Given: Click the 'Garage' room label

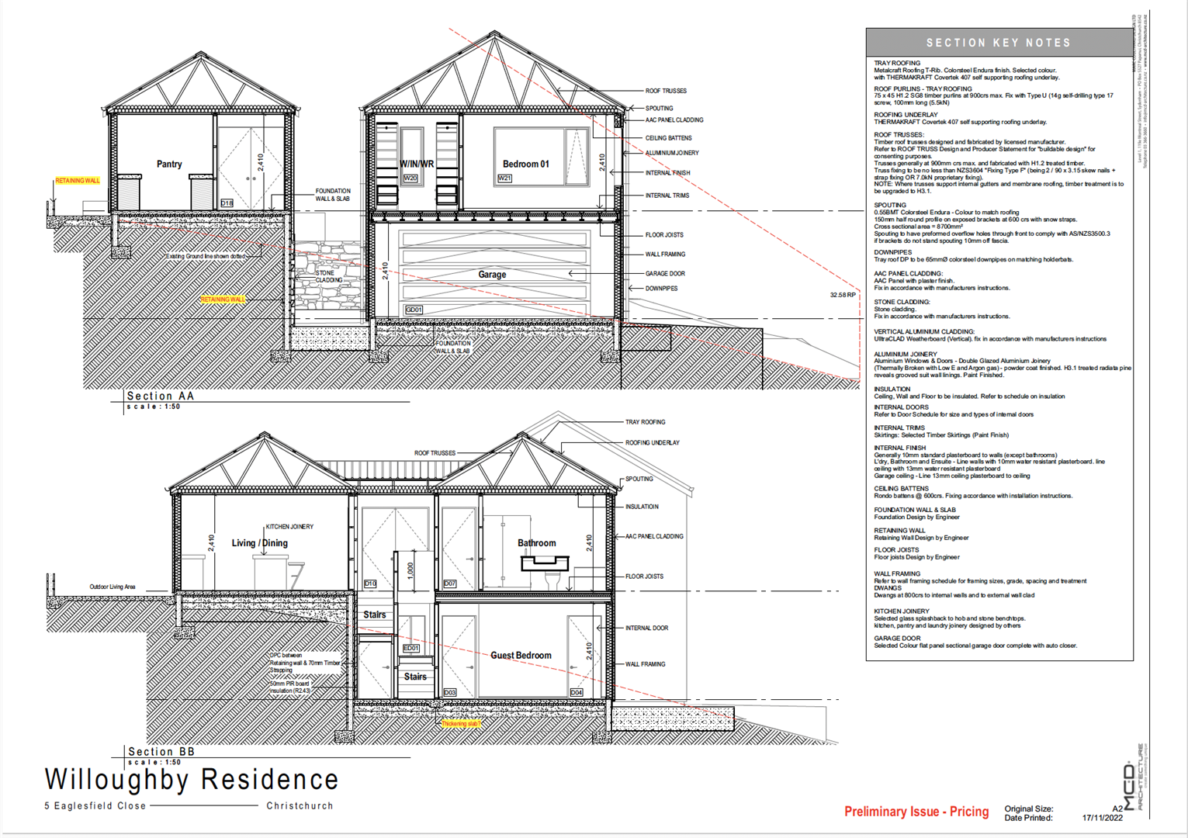Looking at the screenshot, I should point(492,275).
